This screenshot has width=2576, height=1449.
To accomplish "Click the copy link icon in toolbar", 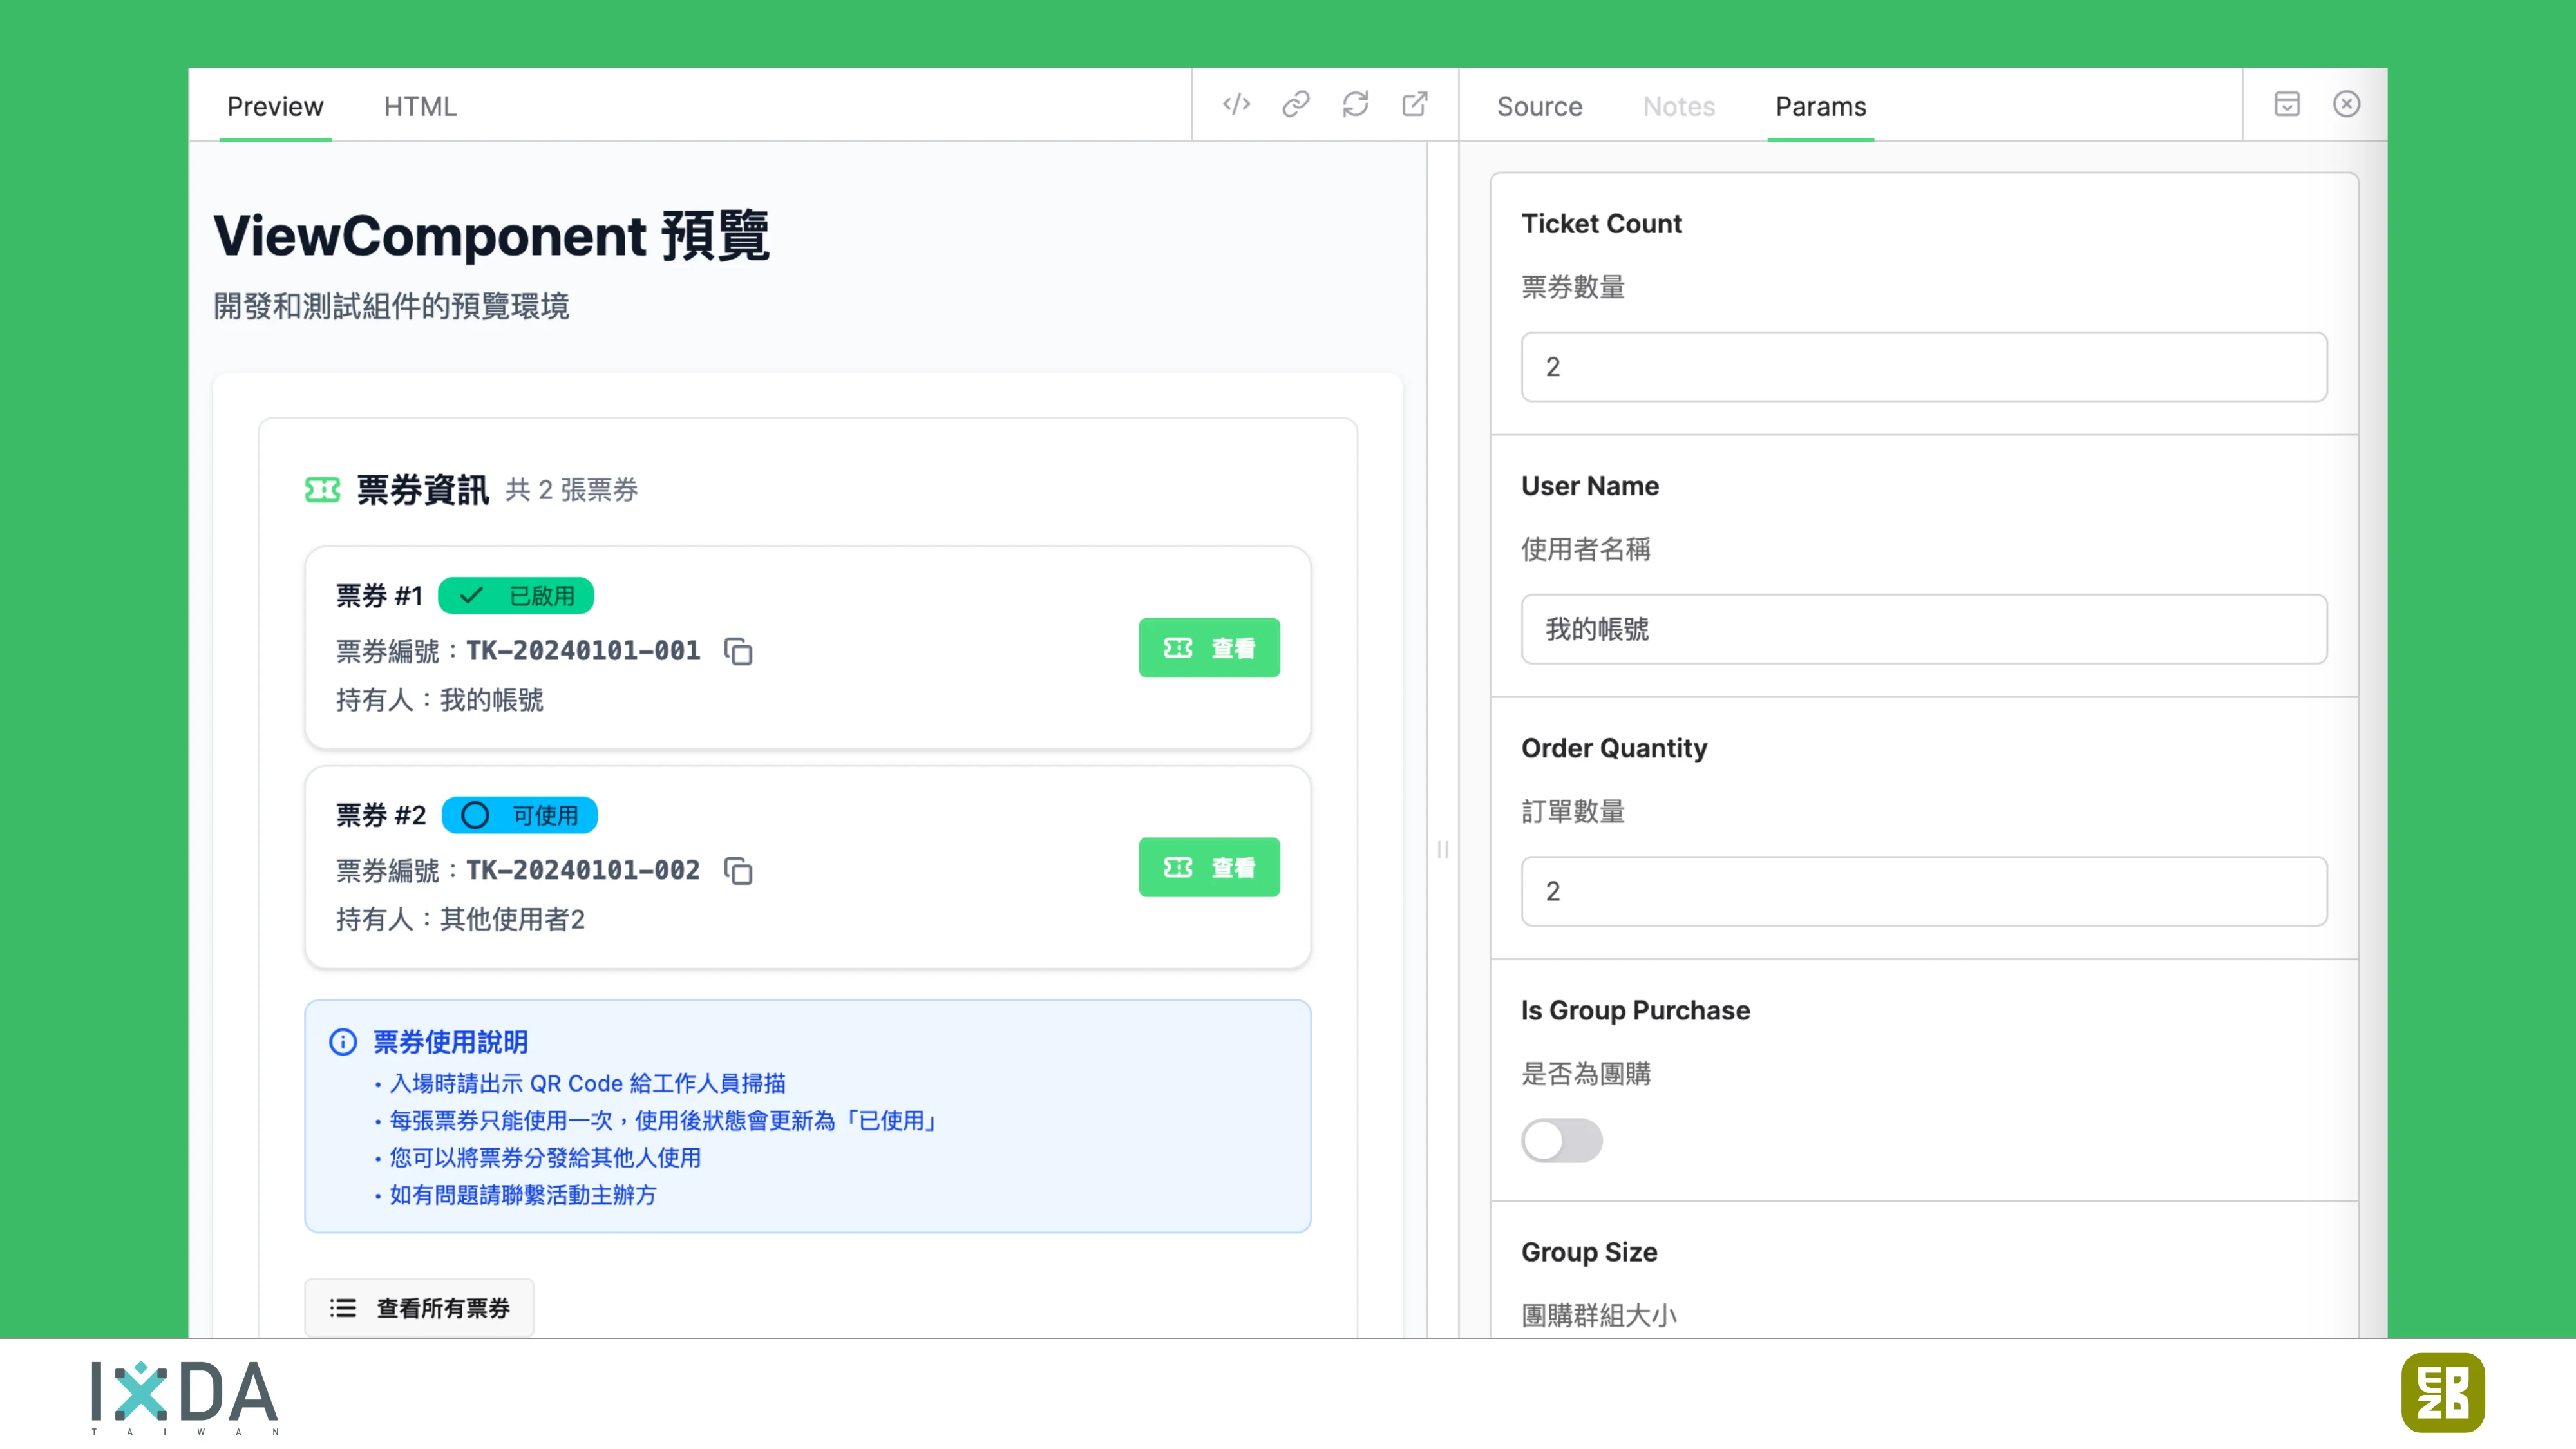I will point(1296,104).
